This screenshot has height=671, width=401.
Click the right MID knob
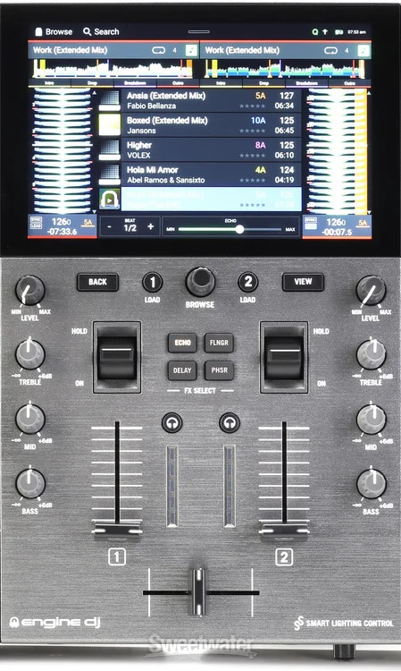[372, 419]
